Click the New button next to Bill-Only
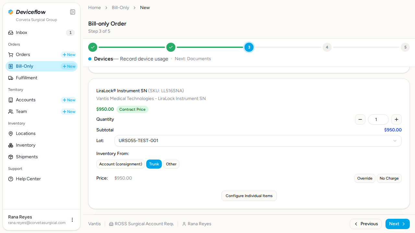The width and height of the screenshot is (415, 233). [69, 66]
